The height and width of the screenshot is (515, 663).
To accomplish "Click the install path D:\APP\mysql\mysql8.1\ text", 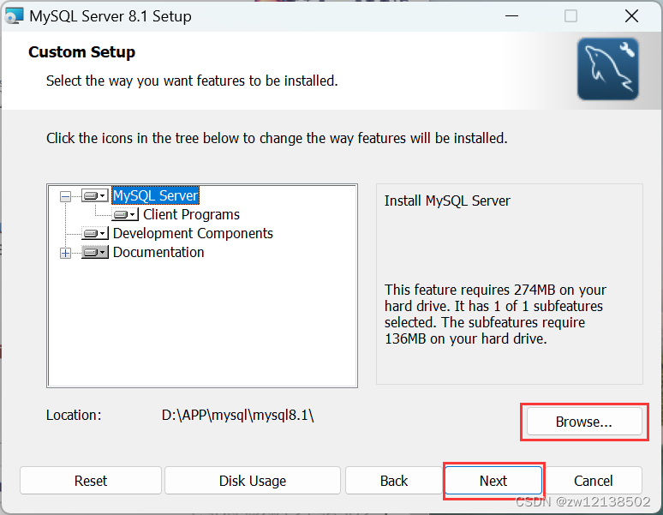I will [x=237, y=416].
